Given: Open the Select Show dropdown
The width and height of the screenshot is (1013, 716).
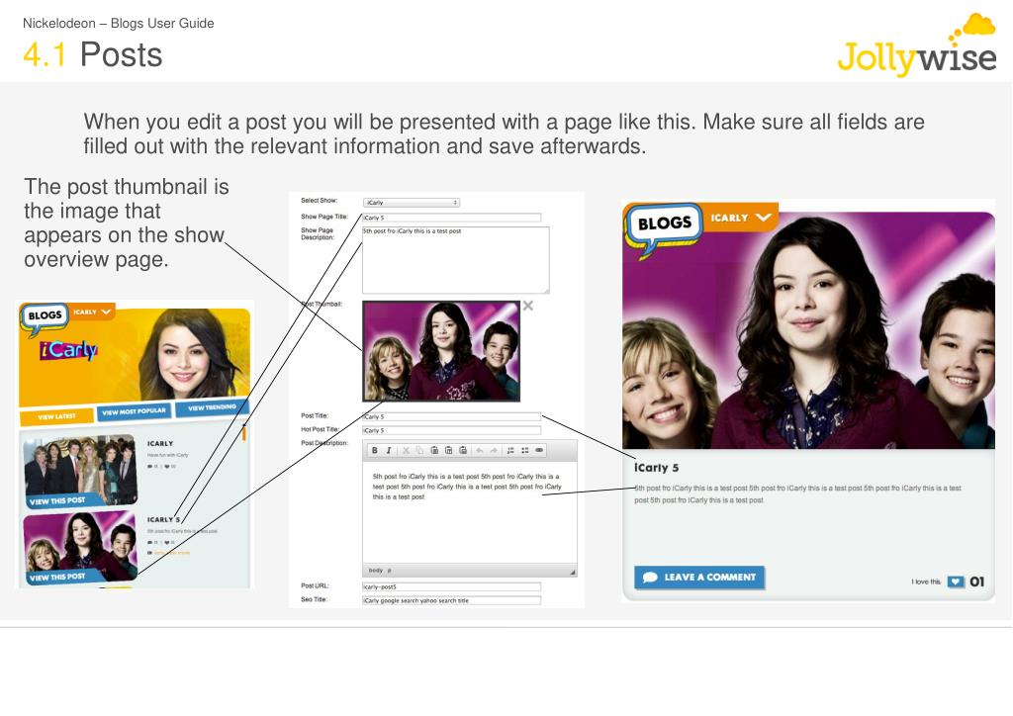Looking at the screenshot, I should (412, 202).
